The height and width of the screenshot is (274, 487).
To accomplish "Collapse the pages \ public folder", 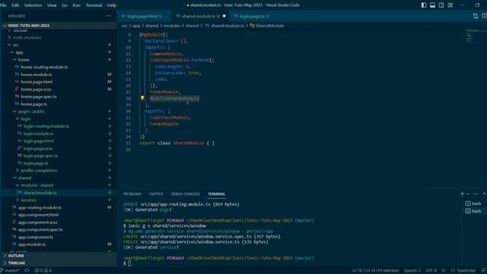I will point(59,111).
